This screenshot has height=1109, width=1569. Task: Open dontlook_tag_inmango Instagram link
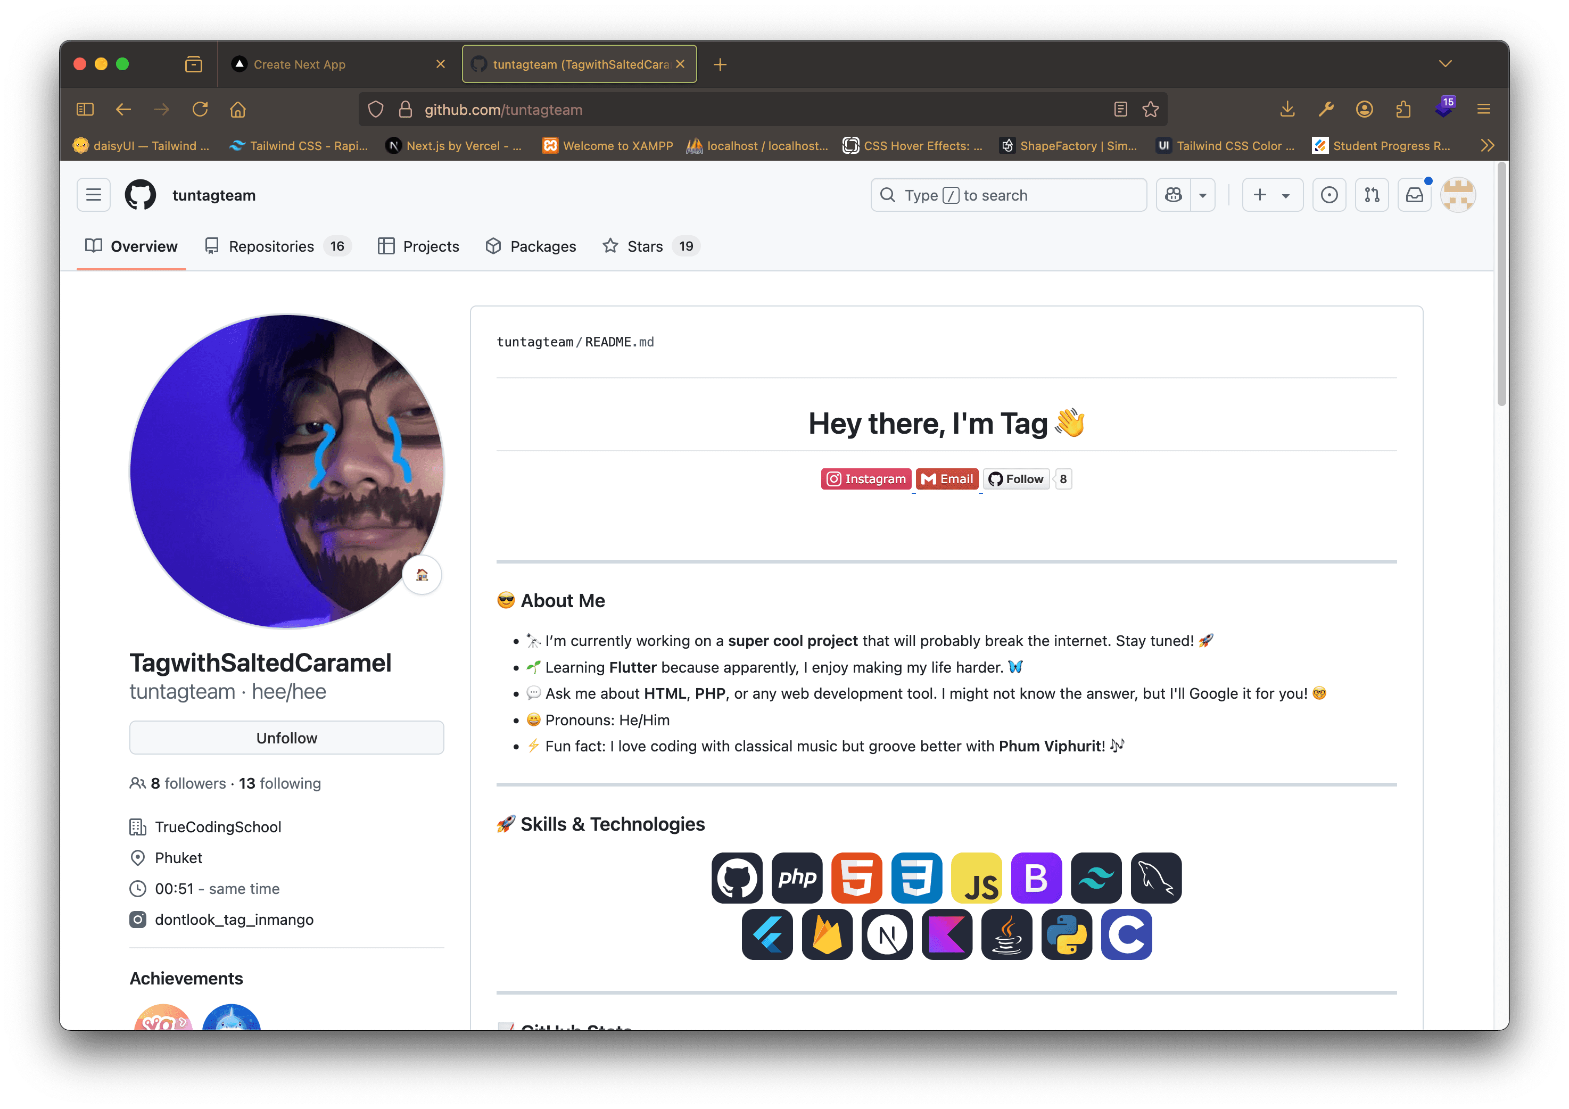pyautogui.click(x=234, y=920)
